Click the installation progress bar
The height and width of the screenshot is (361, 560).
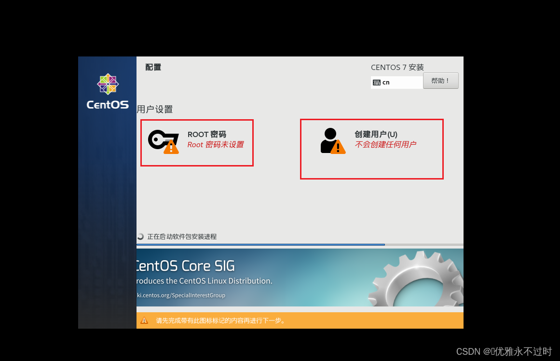pos(300,245)
